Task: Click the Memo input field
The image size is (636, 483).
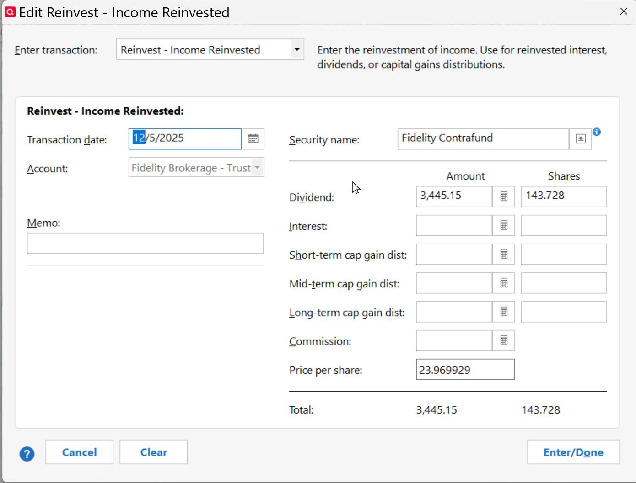Action: coord(145,243)
